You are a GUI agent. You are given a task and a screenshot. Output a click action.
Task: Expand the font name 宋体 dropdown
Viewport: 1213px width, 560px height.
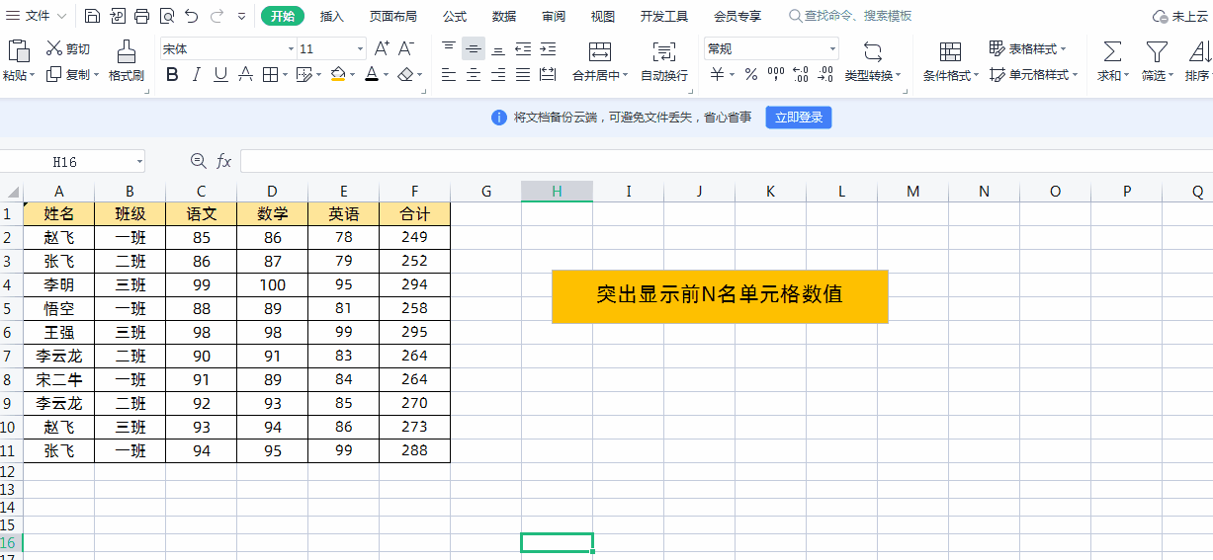291,48
